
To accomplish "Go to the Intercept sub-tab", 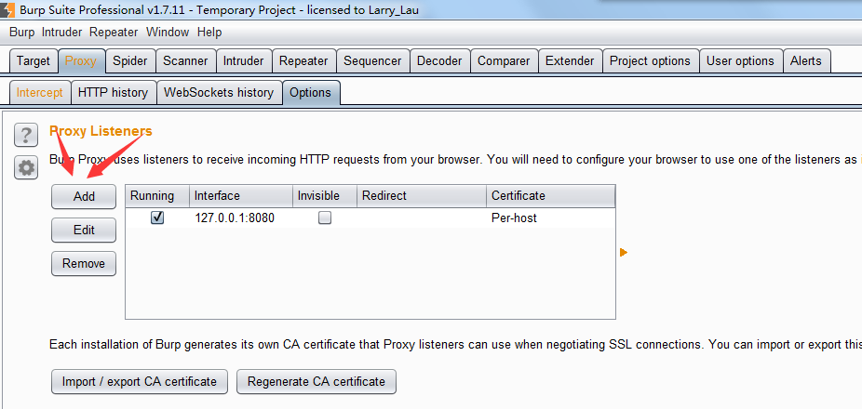I will click(39, 93).
